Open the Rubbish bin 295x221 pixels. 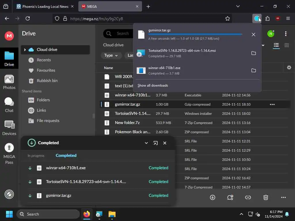point(47,81)
